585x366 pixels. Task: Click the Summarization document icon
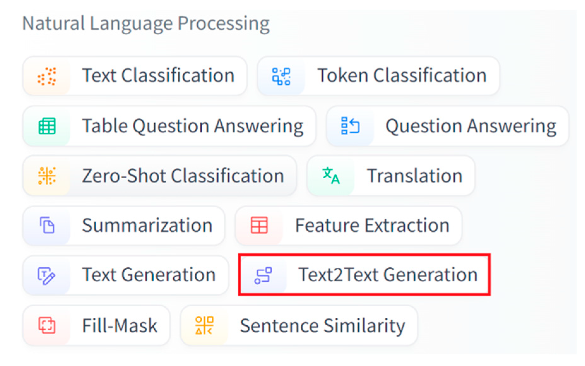click(x=47, y=225)
